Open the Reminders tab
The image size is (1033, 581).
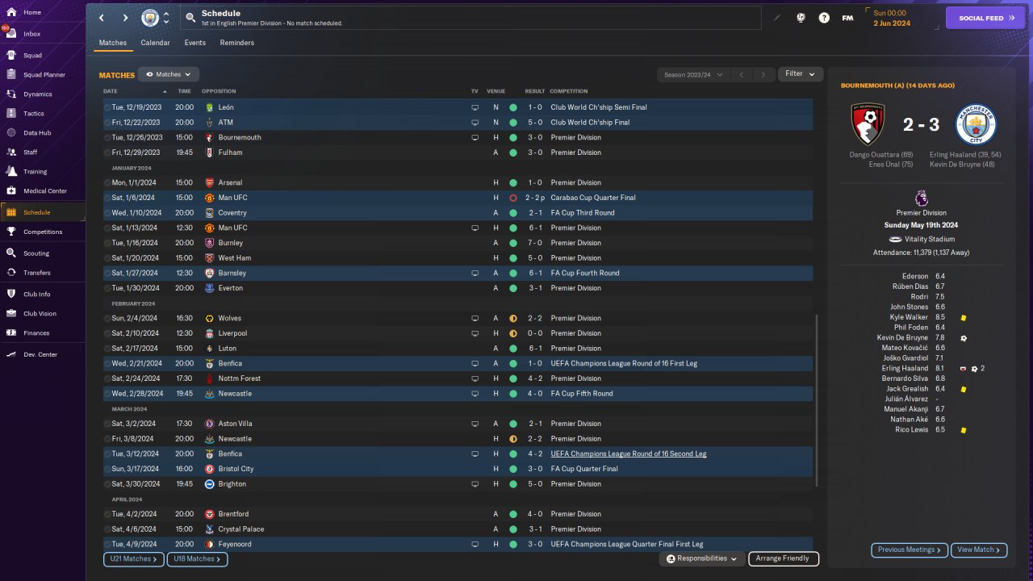pos(236,43)
